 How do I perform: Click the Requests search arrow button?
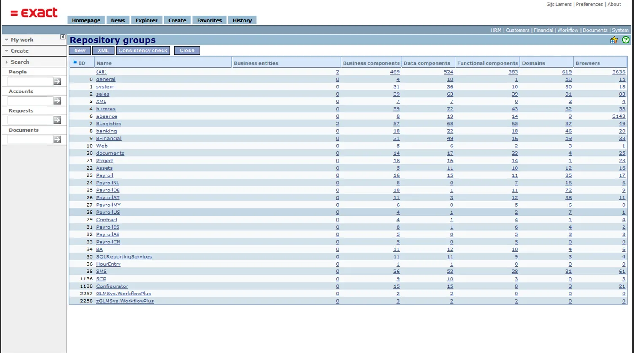[x=57, y=120]
